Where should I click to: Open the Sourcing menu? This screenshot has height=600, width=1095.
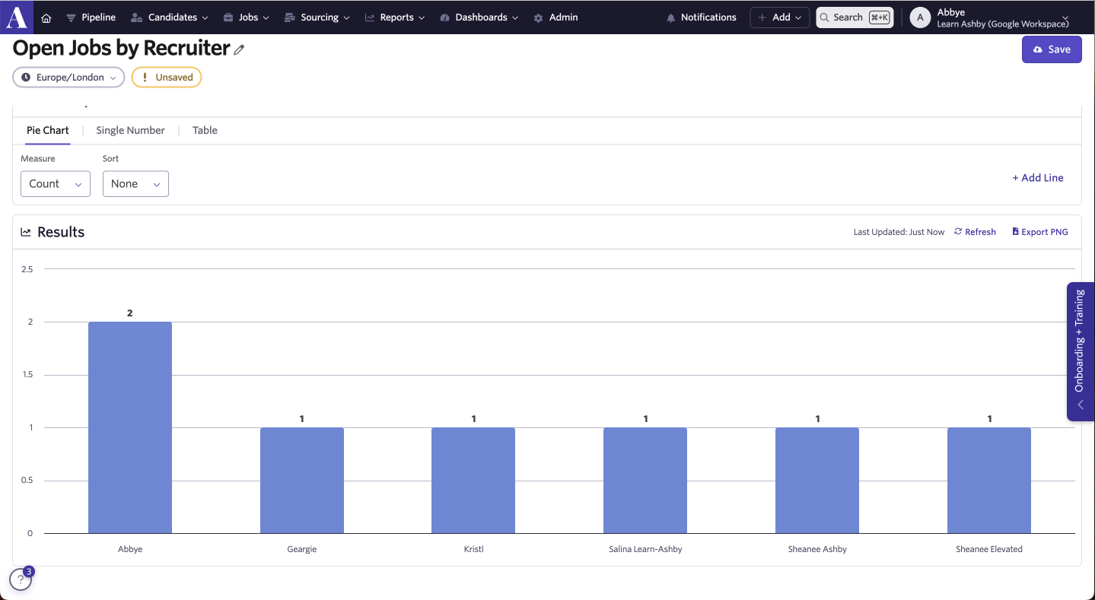click(317, 17)
